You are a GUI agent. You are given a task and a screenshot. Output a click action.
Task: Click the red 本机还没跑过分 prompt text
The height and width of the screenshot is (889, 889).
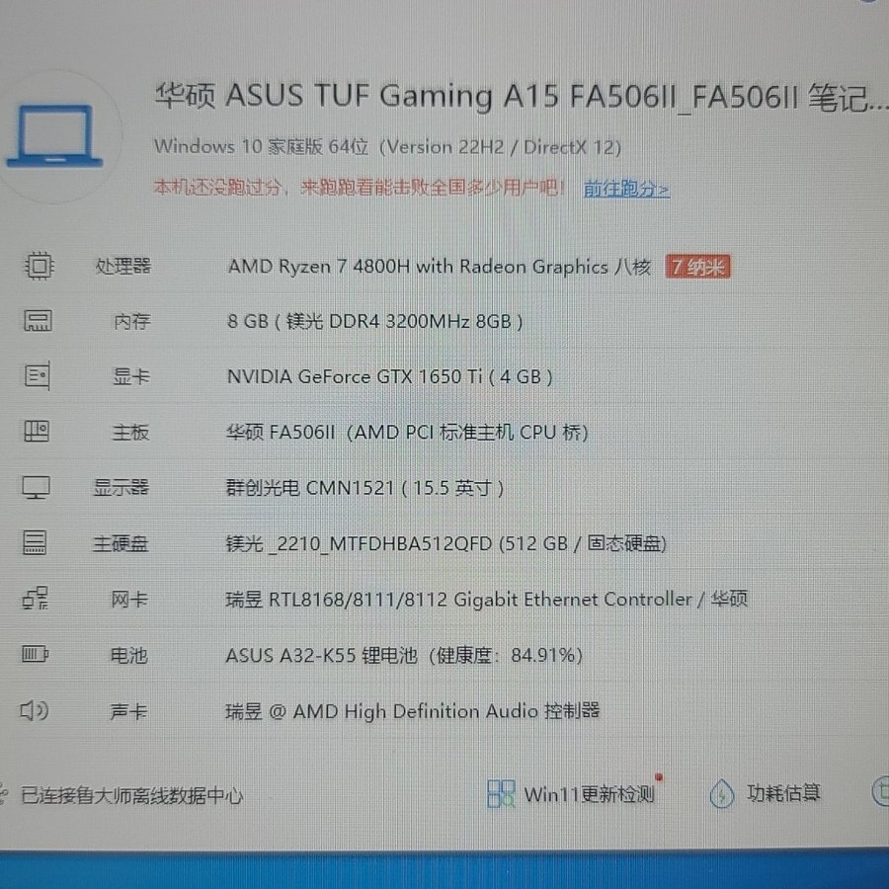[x=360, y=187]
